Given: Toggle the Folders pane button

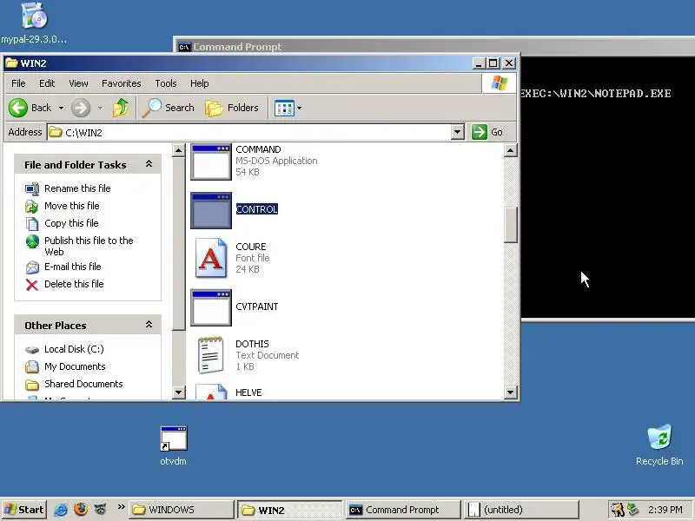Looking at the screenshot, I should pos(232,108).
